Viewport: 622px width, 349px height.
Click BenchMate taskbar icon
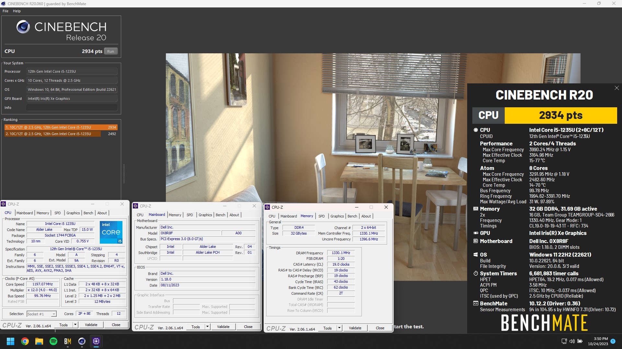68,341
